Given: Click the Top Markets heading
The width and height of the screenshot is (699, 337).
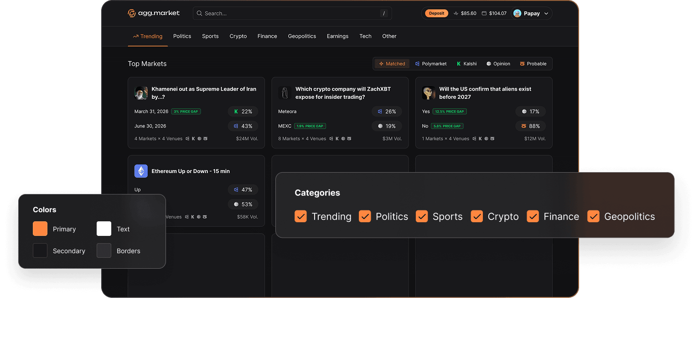Looking at the screenshot, I should [147, 64].
